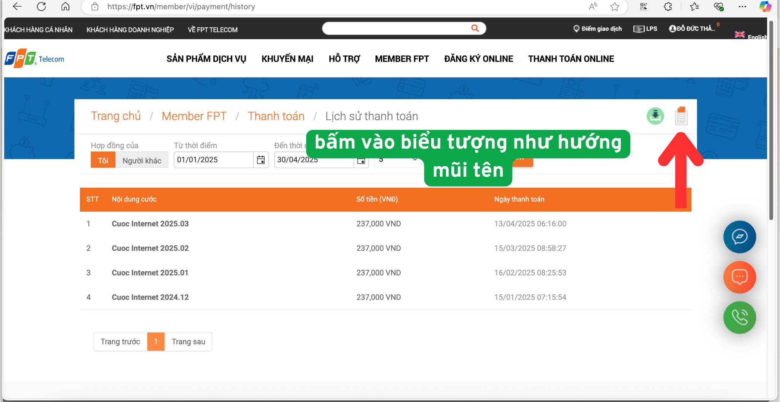
Task: Open LPS link in top bar
Action: tap(645, 28)
